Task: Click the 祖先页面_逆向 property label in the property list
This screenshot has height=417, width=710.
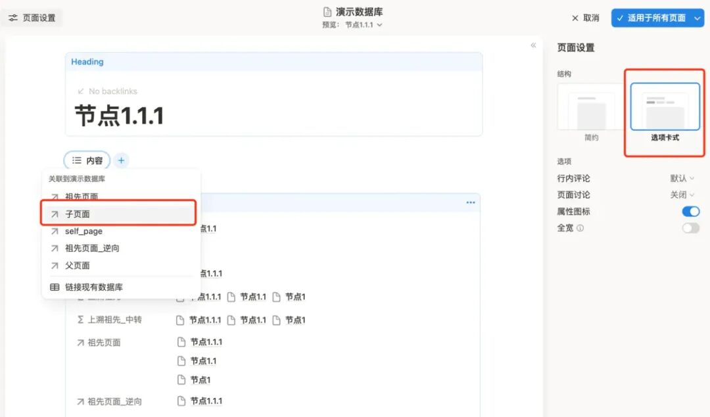Action: click(x=109, y=402)
